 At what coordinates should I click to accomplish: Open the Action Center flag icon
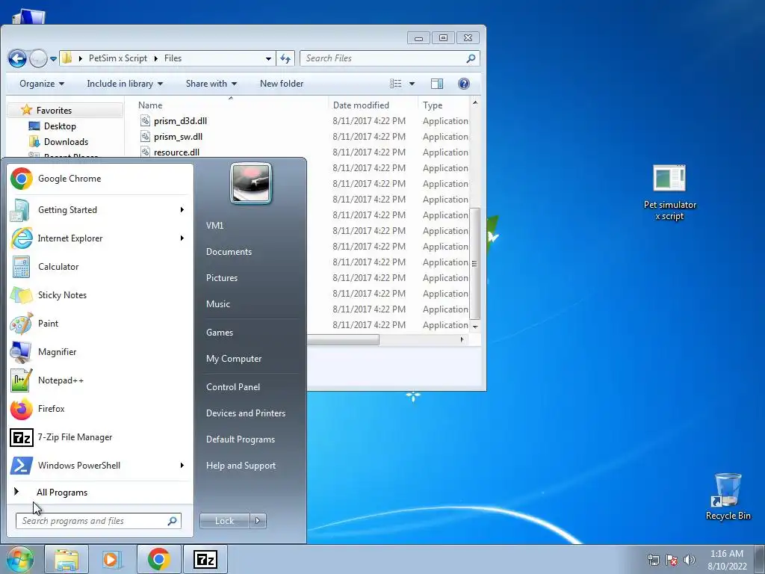[672, 560]
